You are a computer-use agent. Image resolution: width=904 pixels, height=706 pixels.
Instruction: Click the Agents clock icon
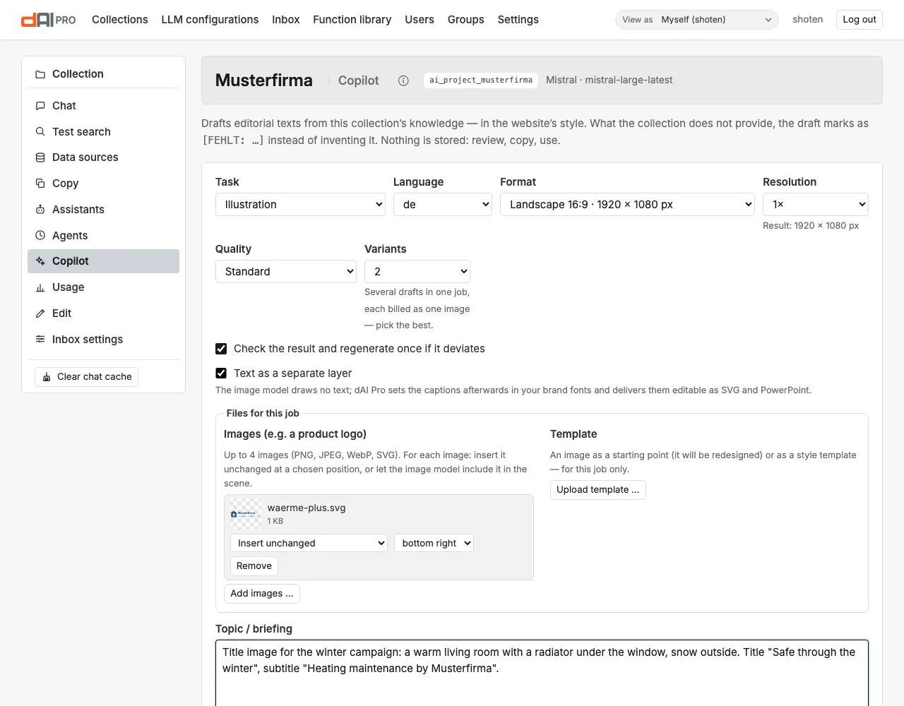(40, 235)
